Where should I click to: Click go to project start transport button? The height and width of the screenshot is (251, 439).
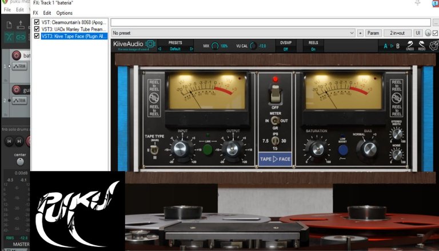coord(9,141)
